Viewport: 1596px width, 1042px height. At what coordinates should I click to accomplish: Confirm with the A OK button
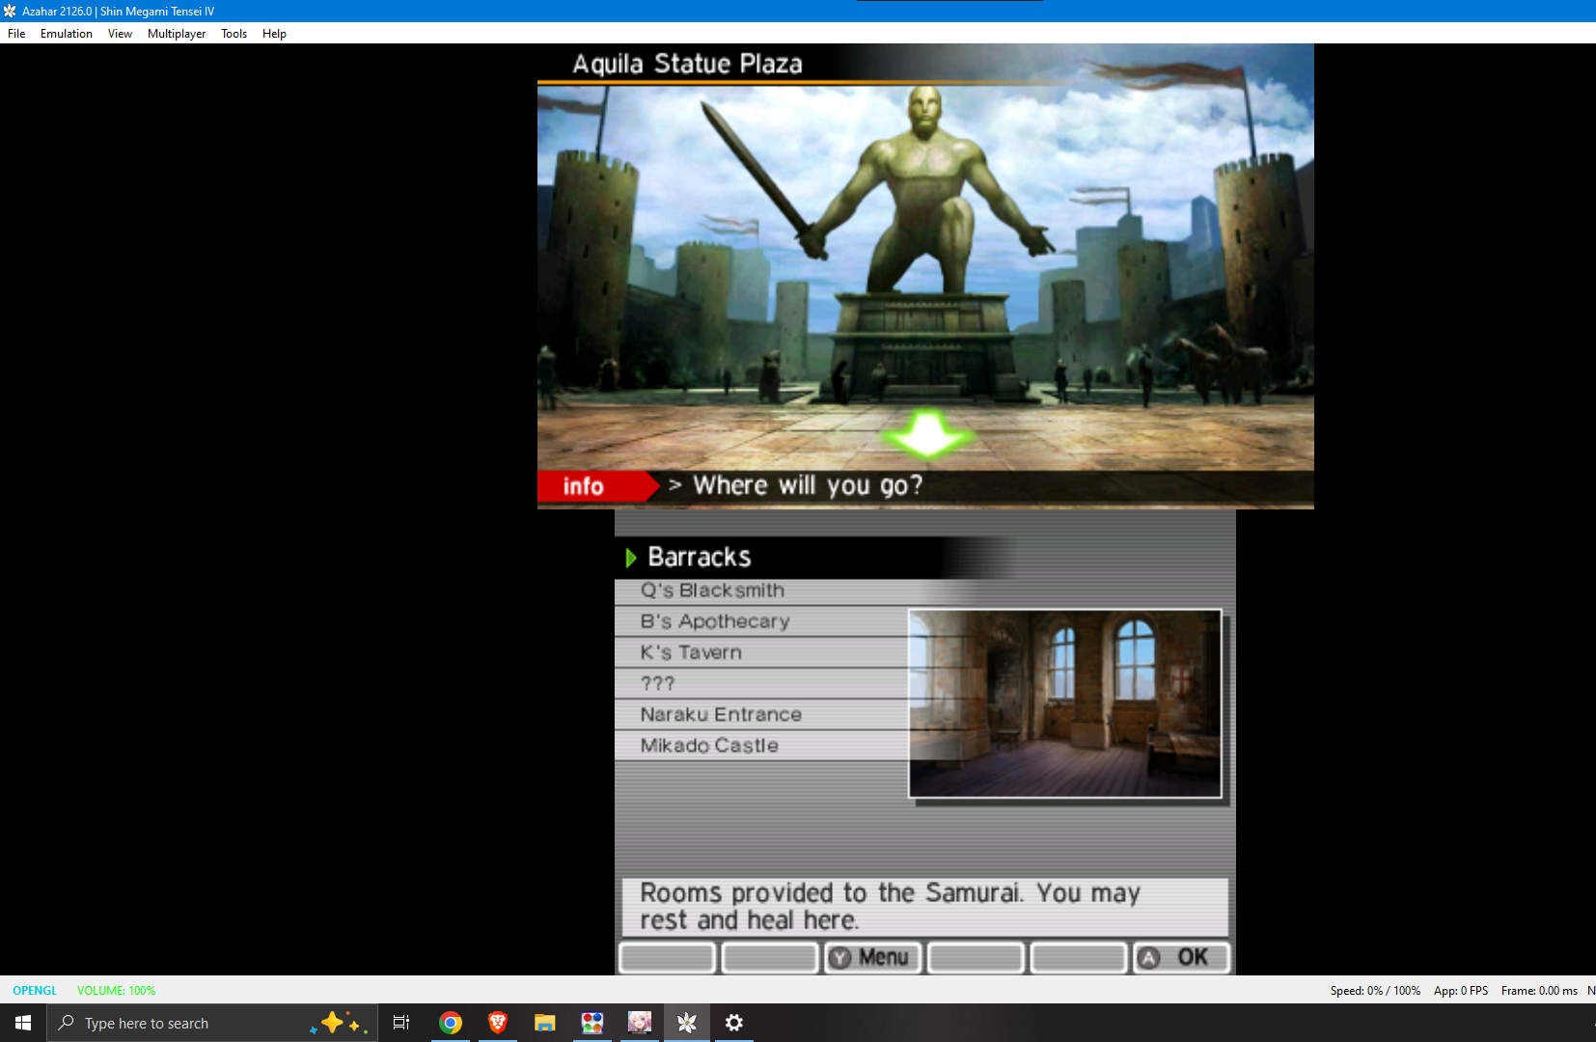click(x=1181, y=957)
